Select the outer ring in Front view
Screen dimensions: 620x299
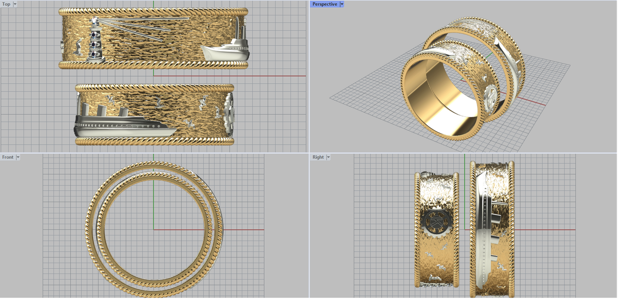point(89,229)
